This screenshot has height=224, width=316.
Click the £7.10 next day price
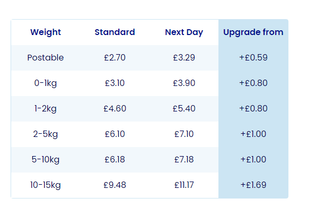[x=184, y=134]
